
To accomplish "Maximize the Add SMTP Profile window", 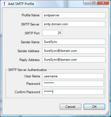I will click(x=94, y=2).
